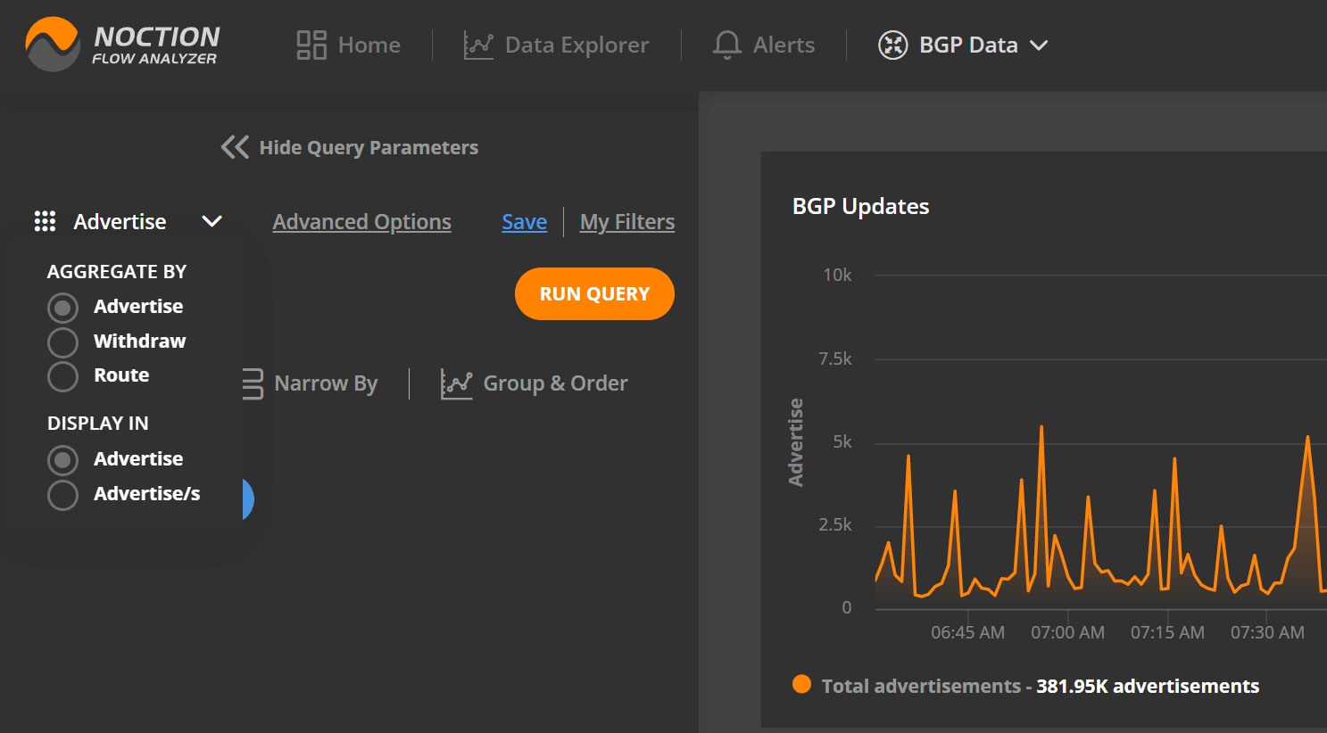
Task: Select the Route radio option
Action: click(62, 376)
